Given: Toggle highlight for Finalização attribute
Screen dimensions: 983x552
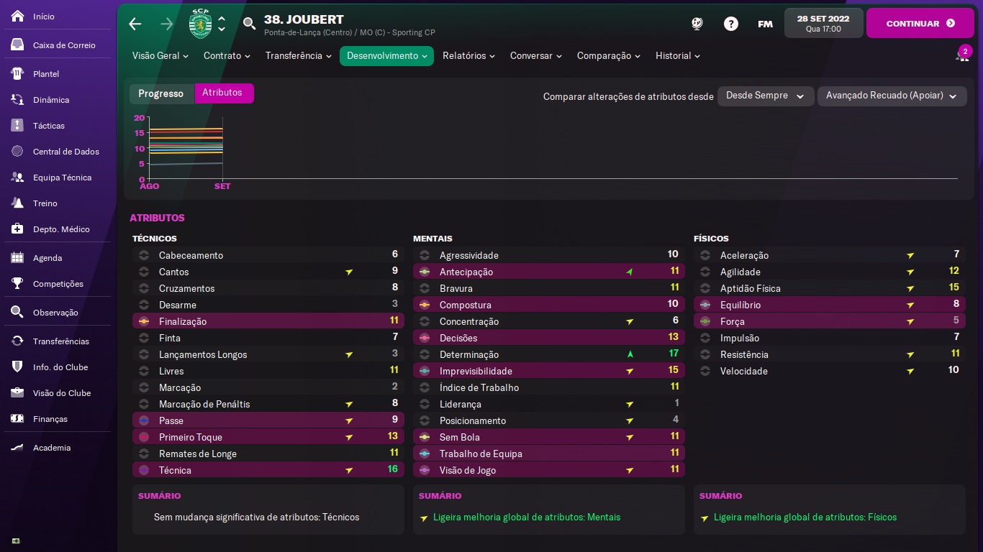Looking at the screenshot, I should pos(144,321).
